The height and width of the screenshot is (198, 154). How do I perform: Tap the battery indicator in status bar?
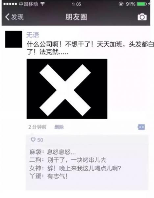(142, 4)
